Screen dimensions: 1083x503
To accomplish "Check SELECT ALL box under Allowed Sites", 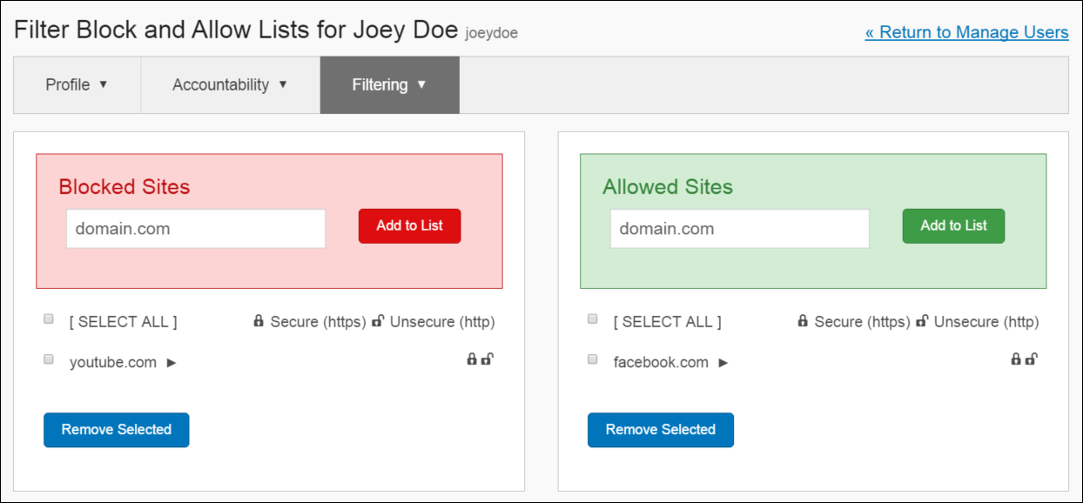I will point(593,319).
